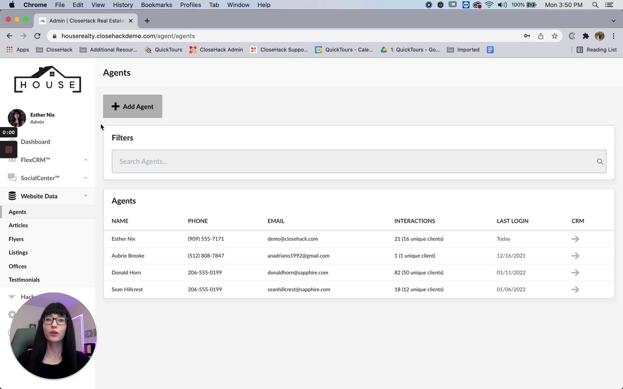Click the name Aubrie Brooke
The height and width of the screenshot is (389, 623).
coord(128,256)
